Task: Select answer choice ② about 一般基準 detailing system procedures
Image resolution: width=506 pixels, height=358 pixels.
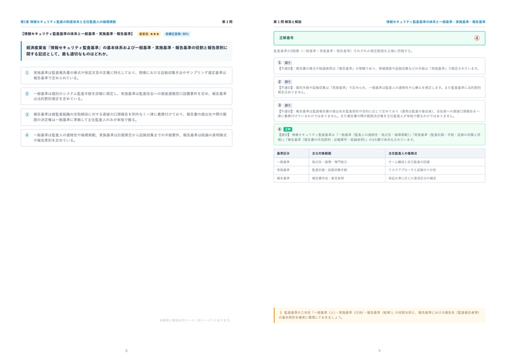Action: click(x=126, y=96)
